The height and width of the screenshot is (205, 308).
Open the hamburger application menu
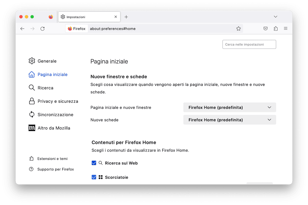click(x=286, y=29)
